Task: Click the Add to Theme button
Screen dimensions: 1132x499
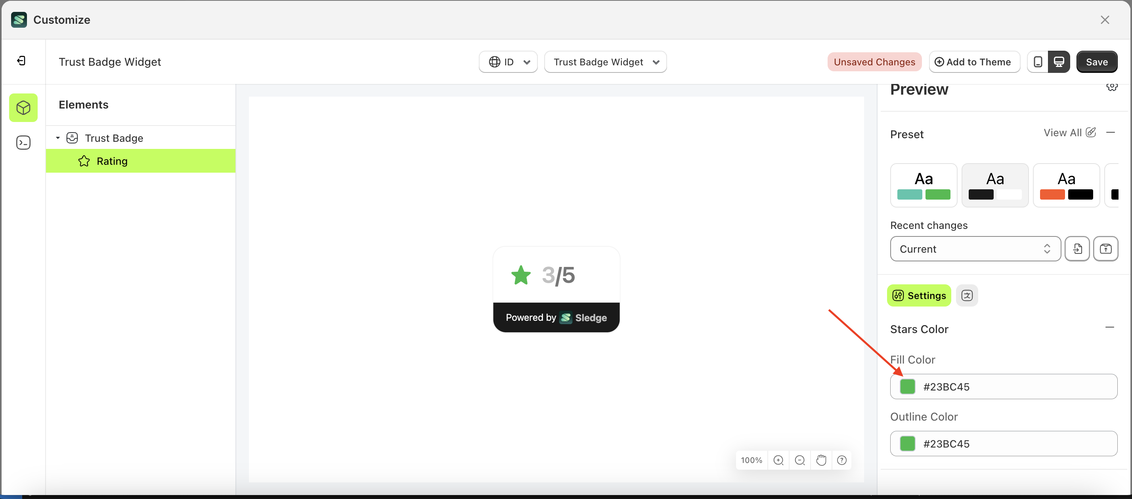Action: [x=974, y=61]
